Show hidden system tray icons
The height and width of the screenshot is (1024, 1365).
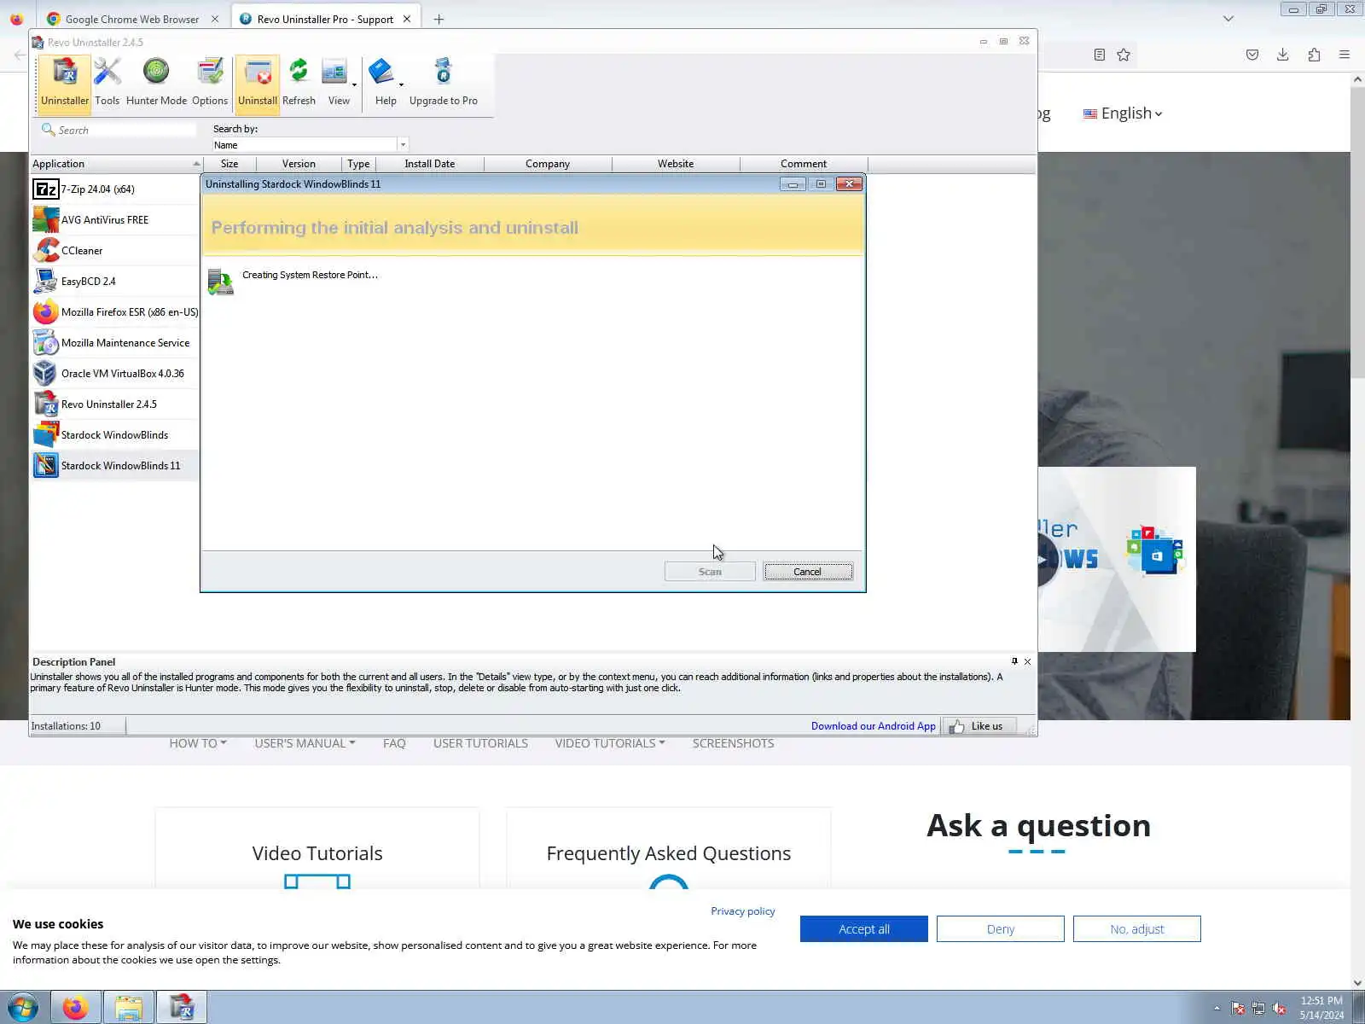click(1217, 1009)
